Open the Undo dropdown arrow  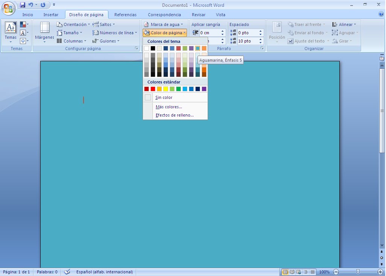(36, 5)
